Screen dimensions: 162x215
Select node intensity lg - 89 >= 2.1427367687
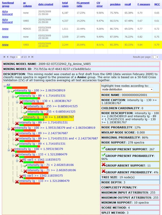(x=43, y=133)
